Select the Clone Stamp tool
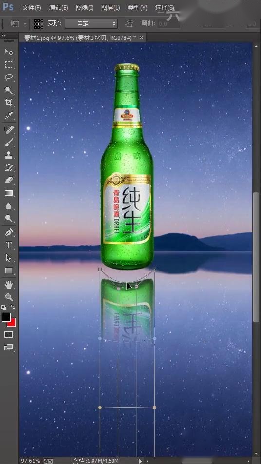Viewport: 261px width, 464px height. click(9, 155)
